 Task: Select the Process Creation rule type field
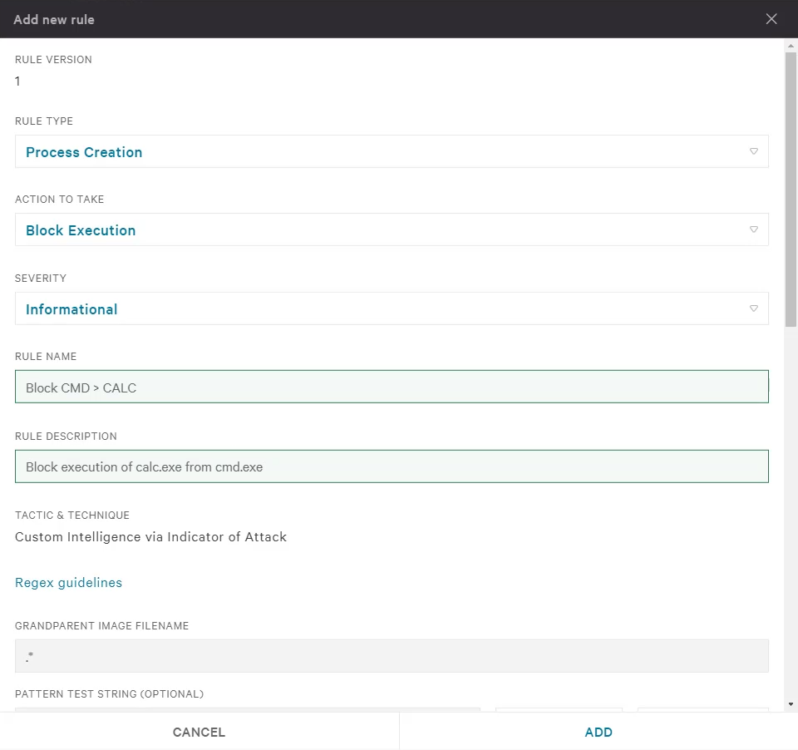tap(392, 151)
